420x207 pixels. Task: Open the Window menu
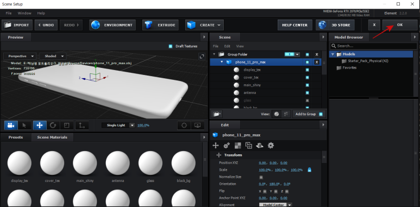pos(24,13)
